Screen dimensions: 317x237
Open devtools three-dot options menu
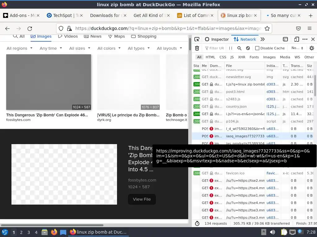305,39
